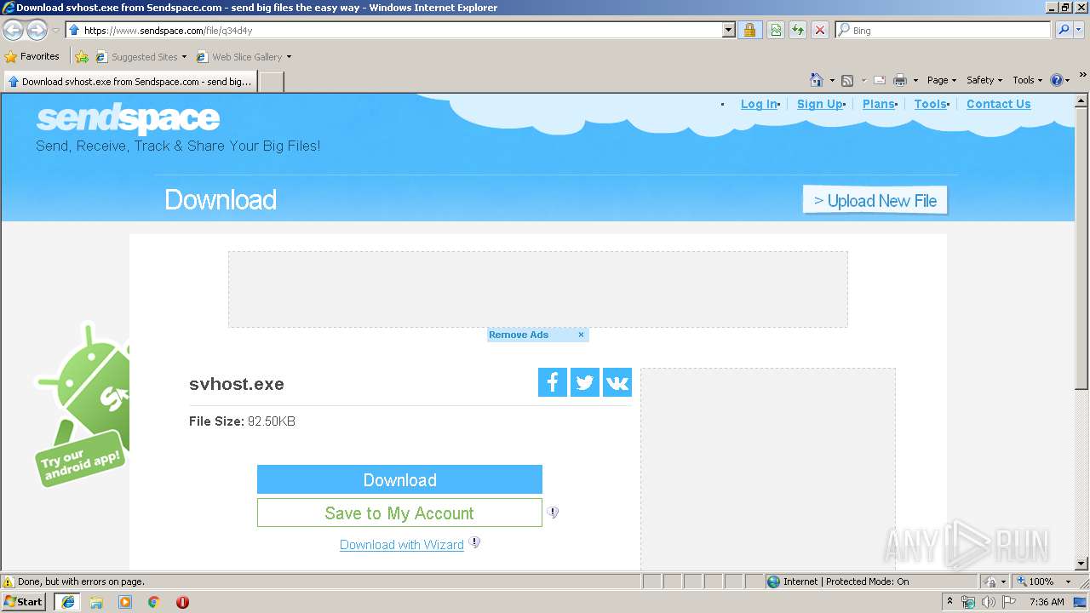Click the Compatibility View icon
This screenshot has height=613, width=1090.
click(x=776, y=31)
